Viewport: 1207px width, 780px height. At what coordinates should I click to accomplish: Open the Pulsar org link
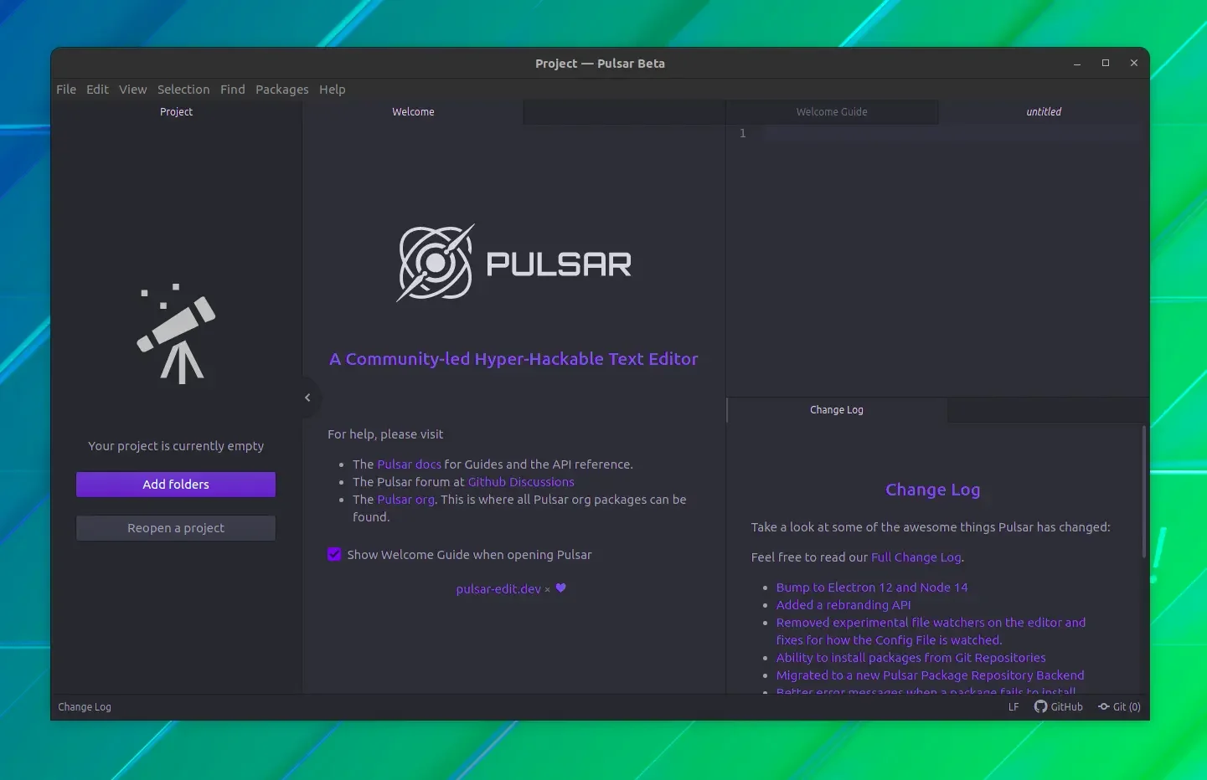tap(405, 500)
